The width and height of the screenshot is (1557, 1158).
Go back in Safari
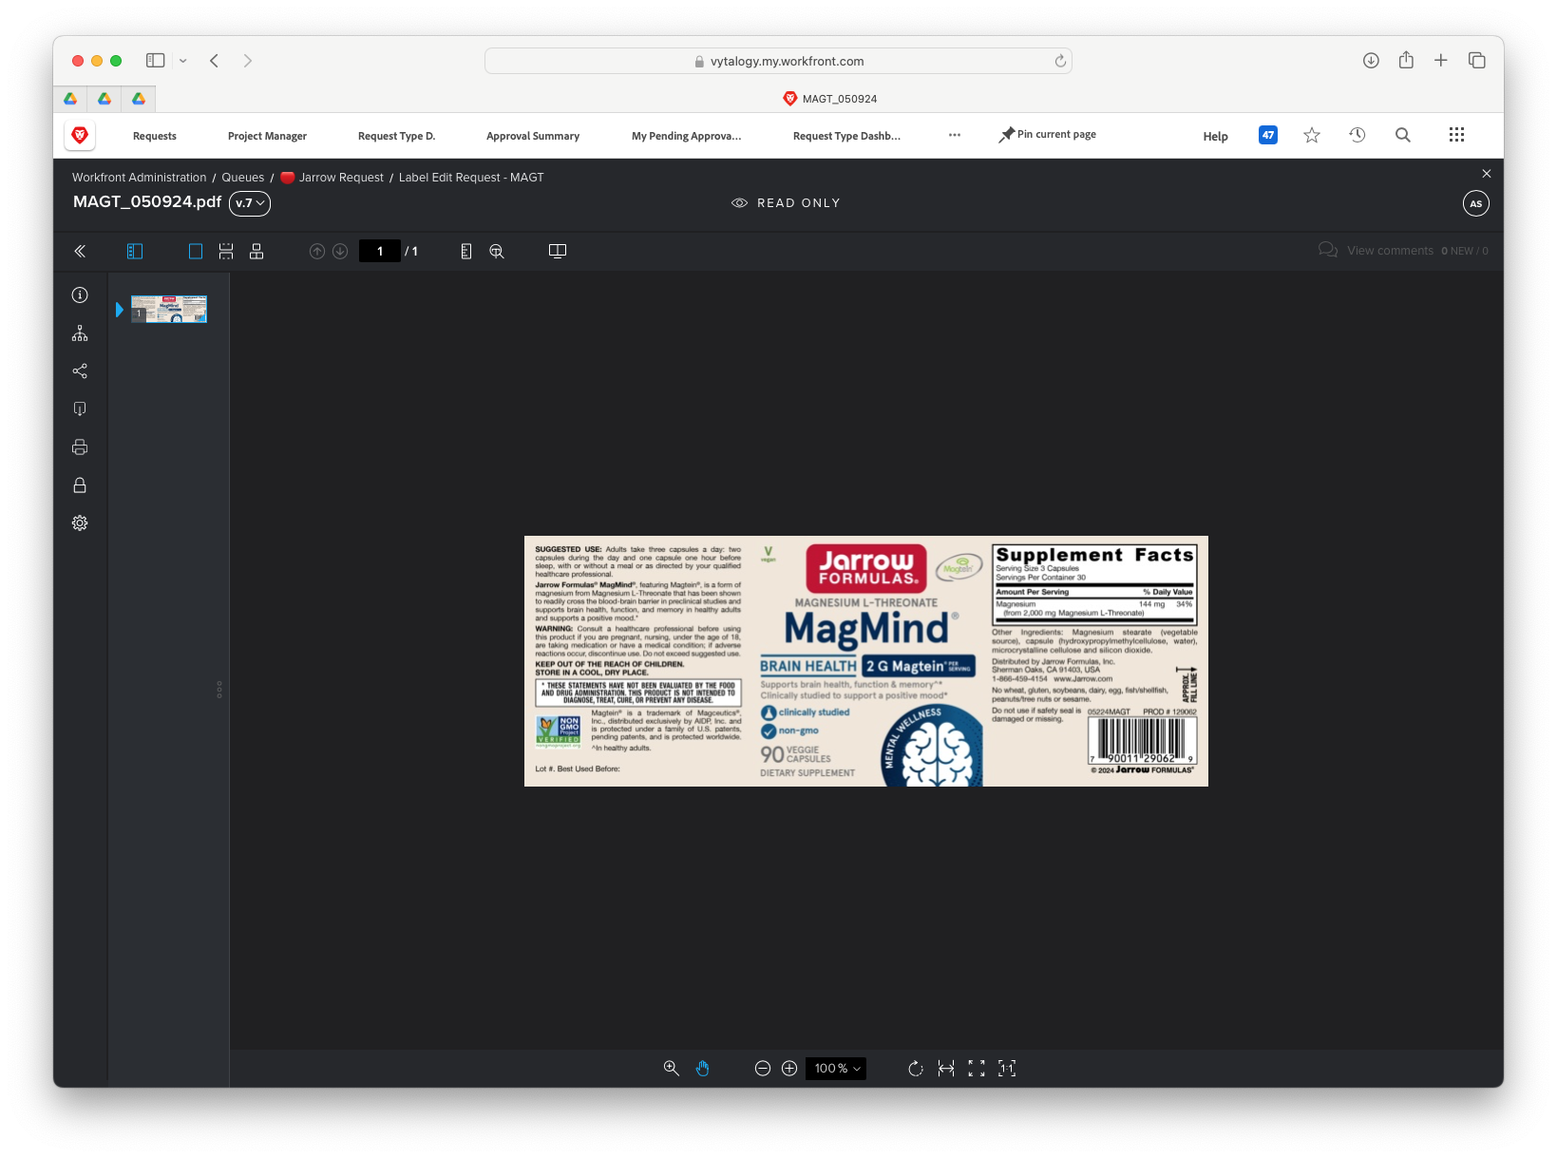coord(215,61)
